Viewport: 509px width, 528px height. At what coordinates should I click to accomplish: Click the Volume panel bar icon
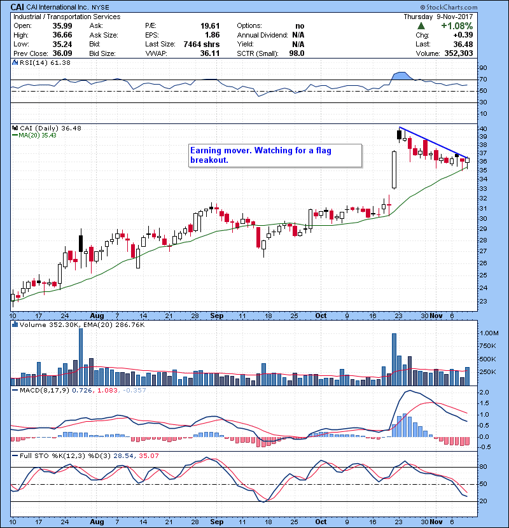15,324
